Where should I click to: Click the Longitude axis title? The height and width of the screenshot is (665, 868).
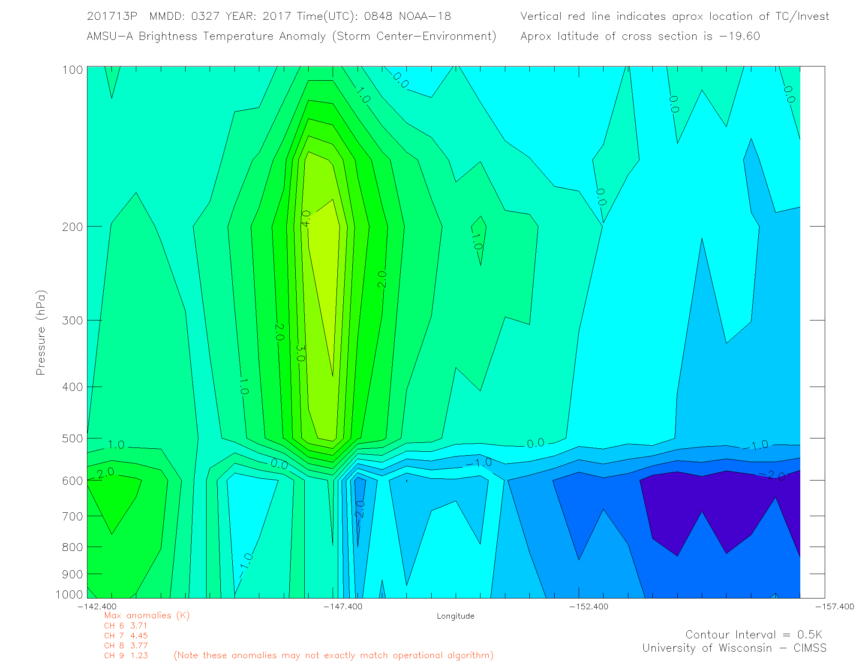coord(455,616)
